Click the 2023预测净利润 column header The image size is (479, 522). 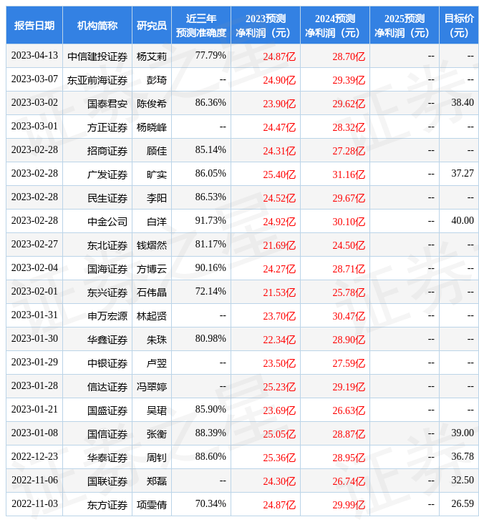click(266, 25)
